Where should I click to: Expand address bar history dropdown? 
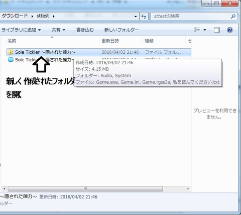click(x=136, y=17)
